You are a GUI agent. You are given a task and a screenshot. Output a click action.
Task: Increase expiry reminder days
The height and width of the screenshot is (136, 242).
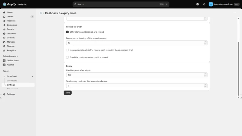(x=205, y=85)
